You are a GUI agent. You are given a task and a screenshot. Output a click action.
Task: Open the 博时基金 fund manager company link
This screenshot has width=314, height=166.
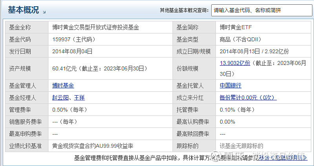point(63,85)
